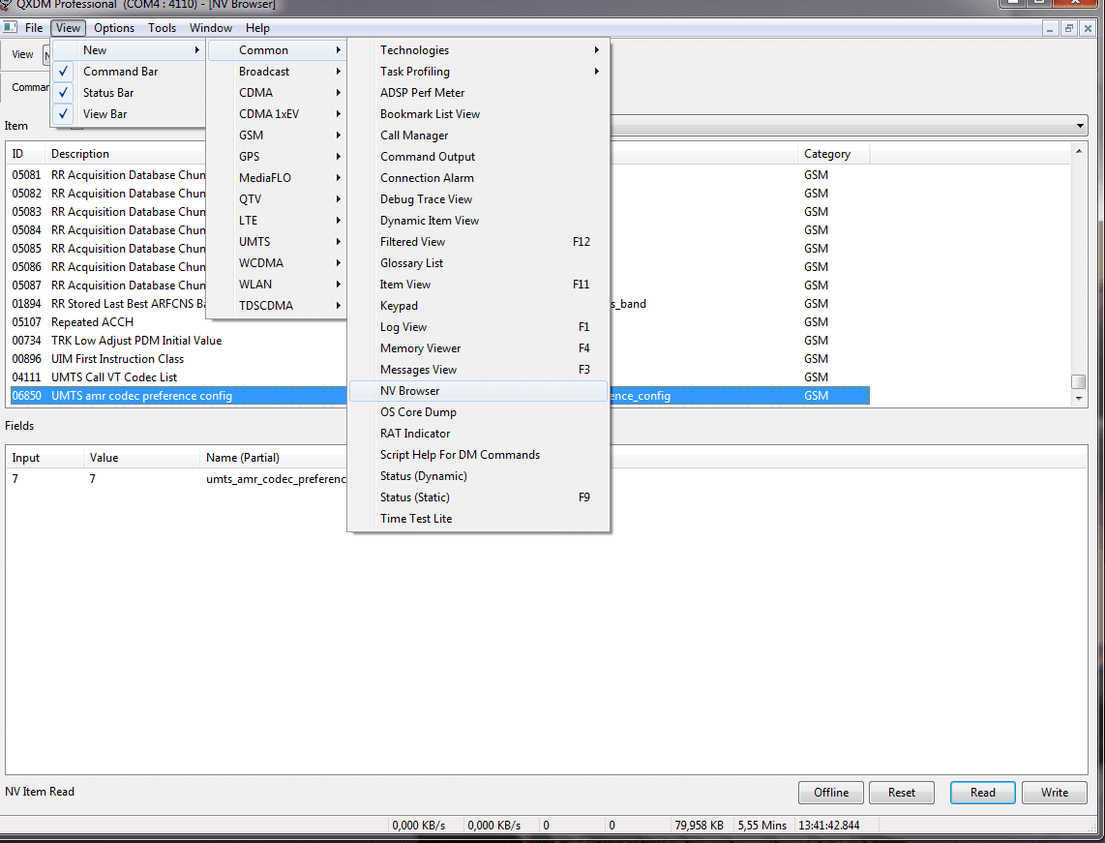This screenshot has height=843, width=1105.
Task: Select row 00896 UIM First Instruction Class
Action: [177, 359]
